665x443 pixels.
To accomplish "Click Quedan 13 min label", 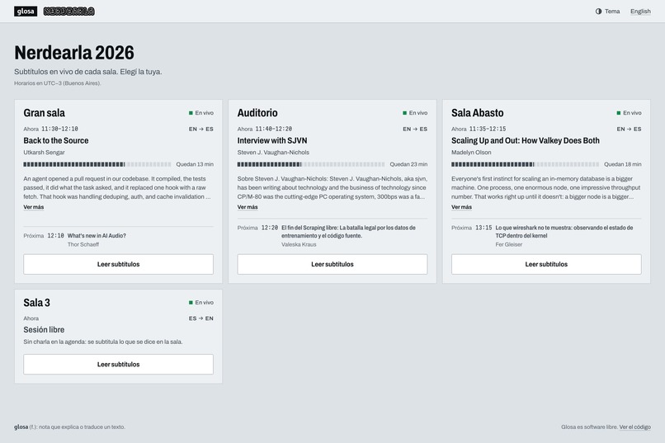I will (x=195, y=164).
